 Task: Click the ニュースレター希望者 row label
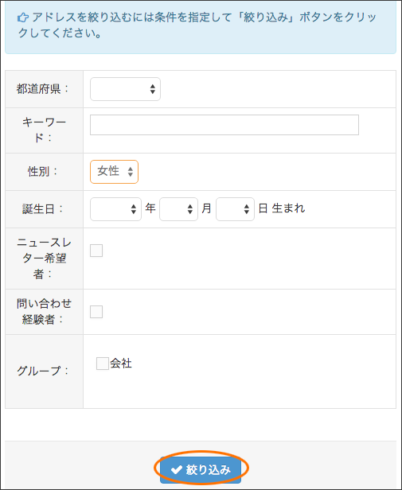tap(44, 258)
